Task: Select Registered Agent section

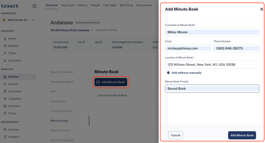Action: point(62,82)
